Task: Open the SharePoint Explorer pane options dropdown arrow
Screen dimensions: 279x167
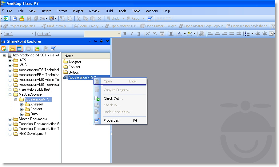Action: coord(90,41)
